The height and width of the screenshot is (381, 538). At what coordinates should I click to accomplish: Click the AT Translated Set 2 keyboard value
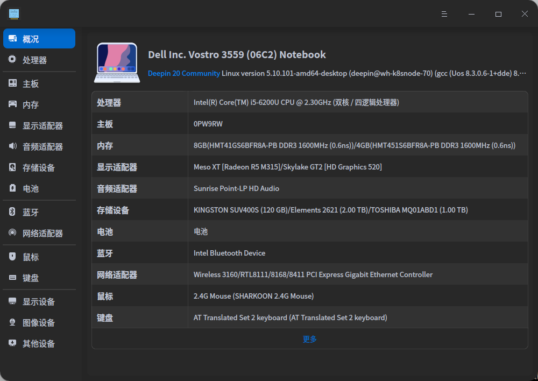(291, 317)
